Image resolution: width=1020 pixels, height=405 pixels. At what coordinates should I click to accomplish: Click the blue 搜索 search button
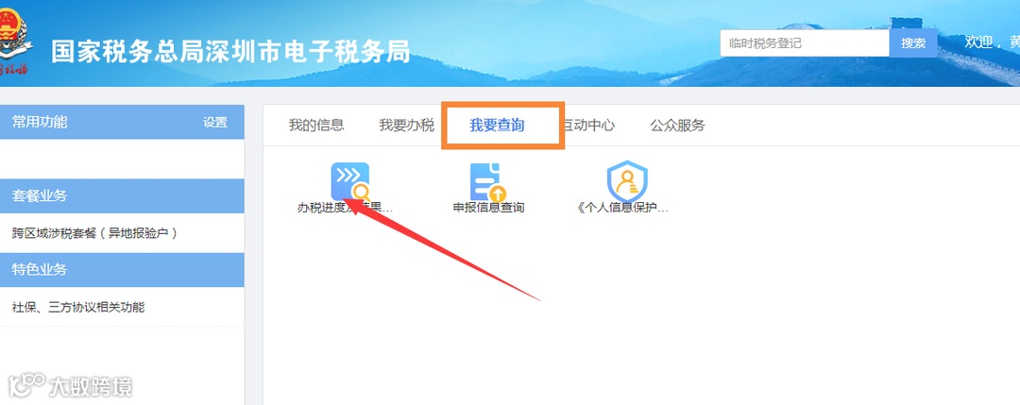coord(913,43)
